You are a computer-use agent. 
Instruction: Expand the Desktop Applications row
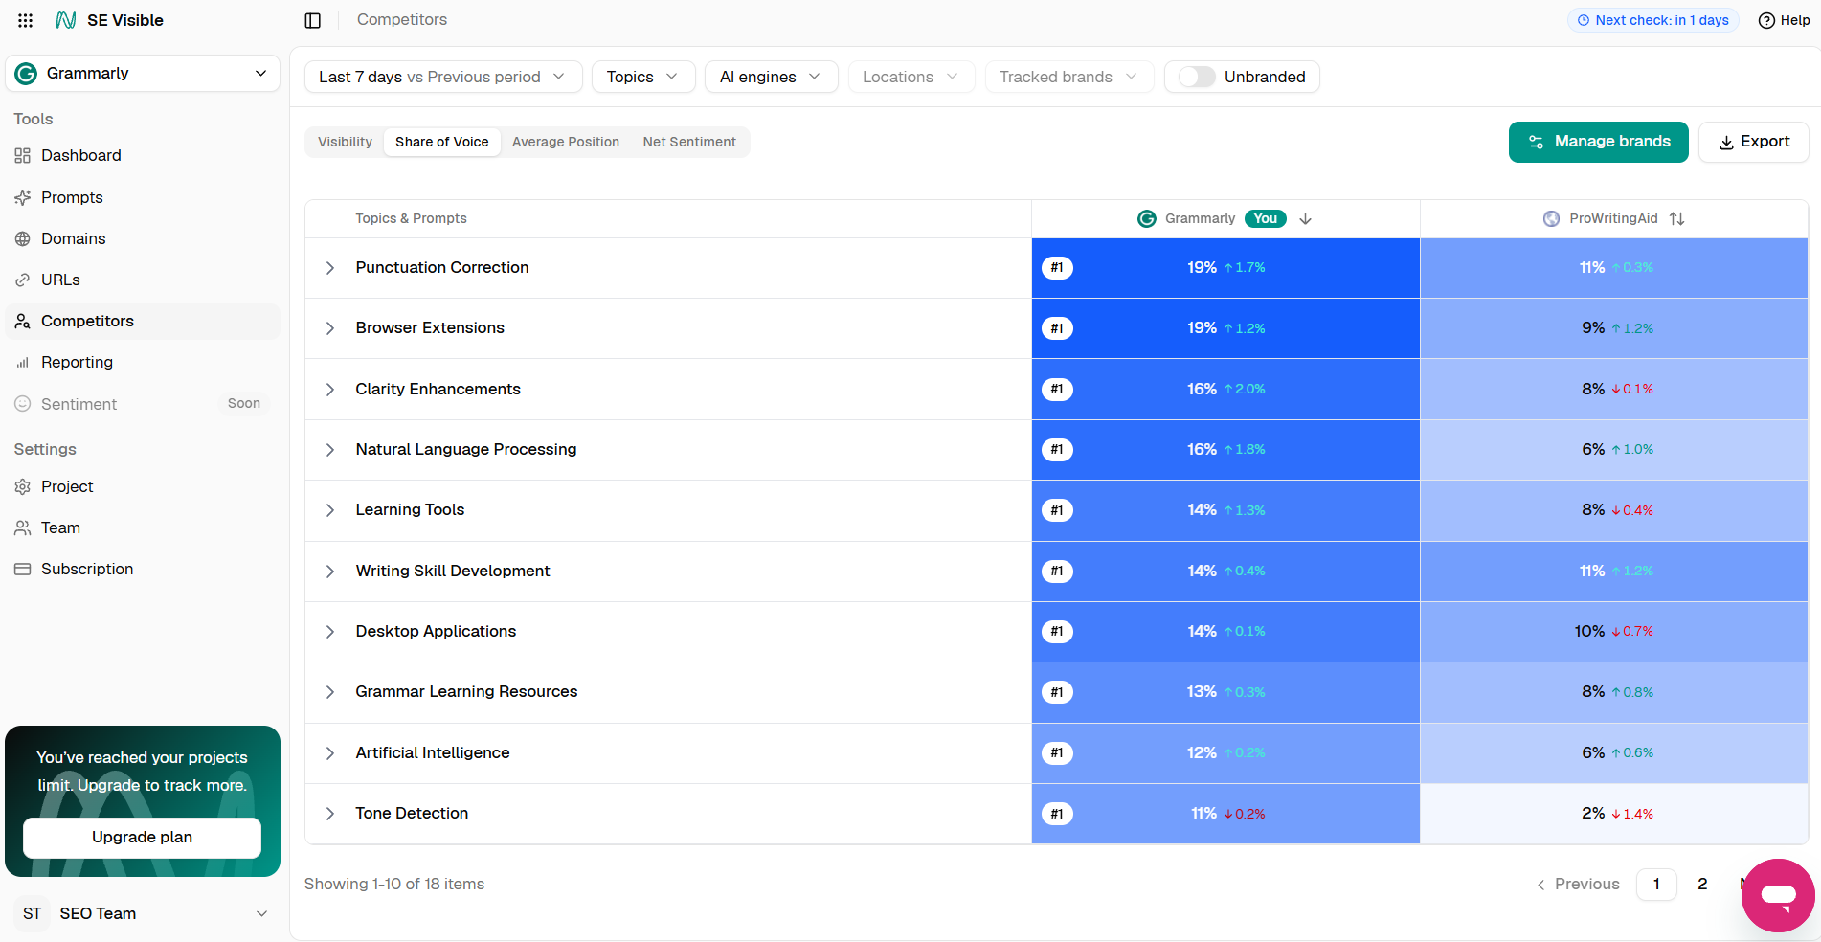(329, 632)
